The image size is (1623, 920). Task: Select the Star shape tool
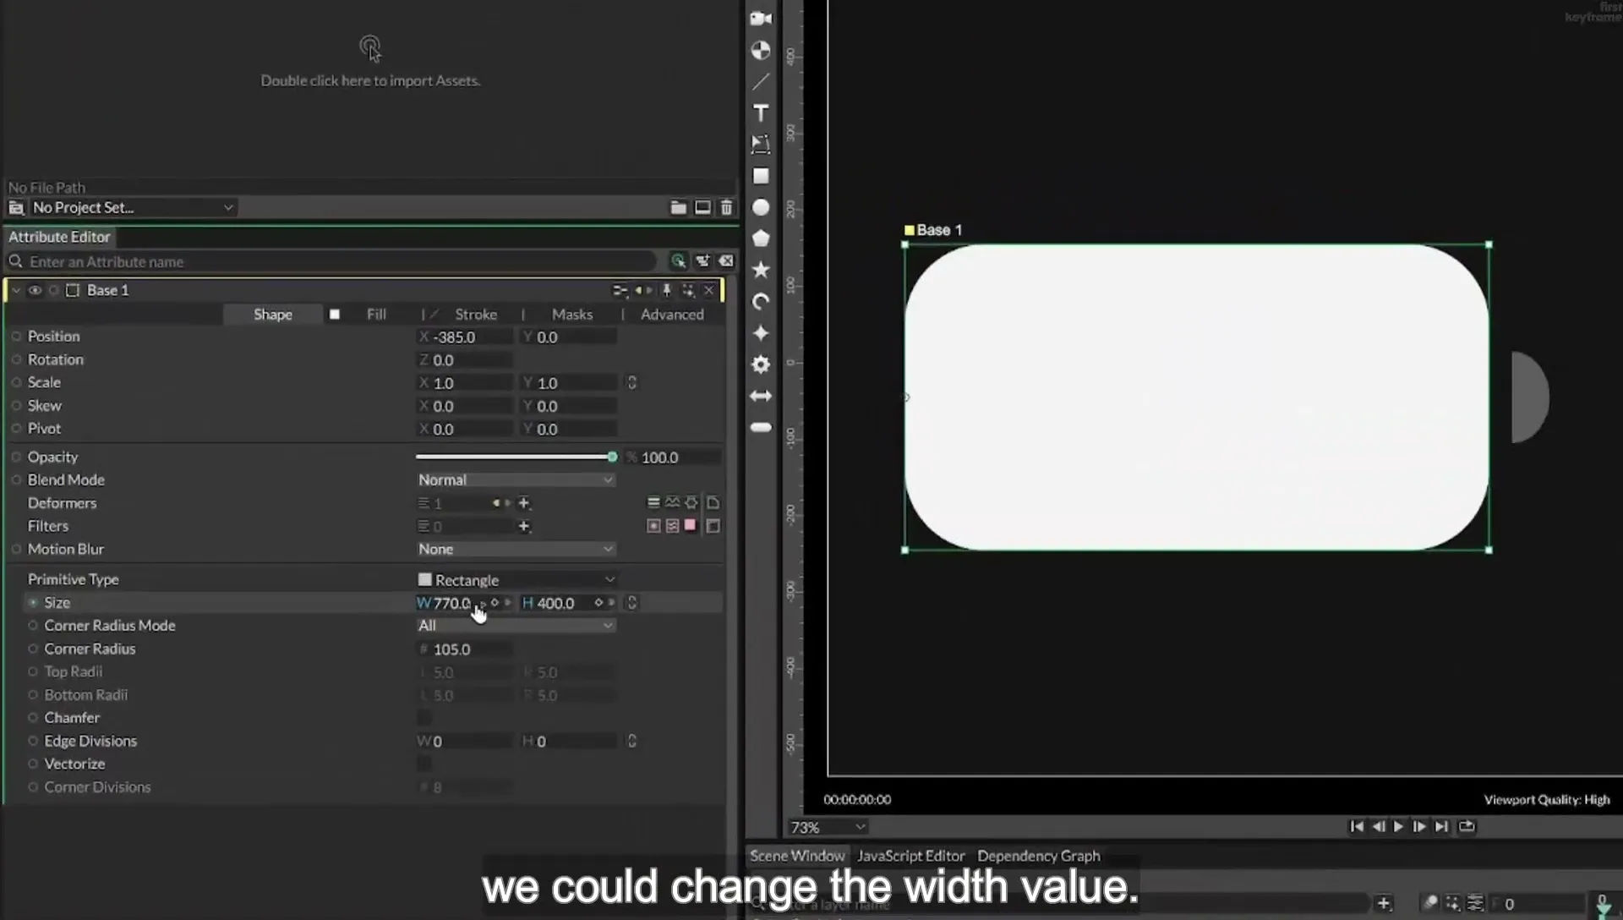(x=761, y=270)
